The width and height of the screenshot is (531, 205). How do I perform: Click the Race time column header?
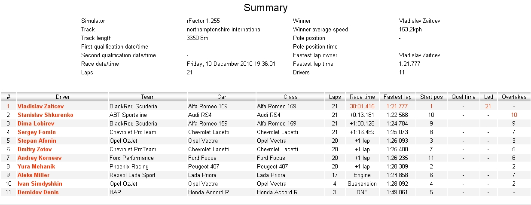[x=362, y=97]
